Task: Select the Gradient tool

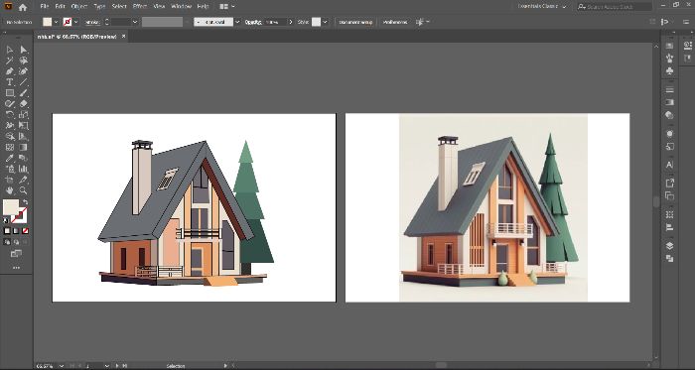Action: click(x=24, y=148)
